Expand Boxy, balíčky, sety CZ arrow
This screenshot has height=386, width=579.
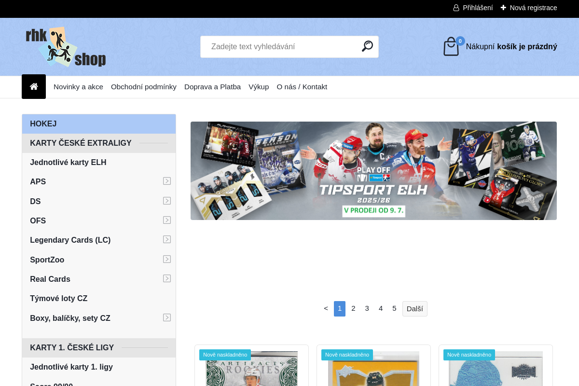pyautogui.click(x=167, y=317)
